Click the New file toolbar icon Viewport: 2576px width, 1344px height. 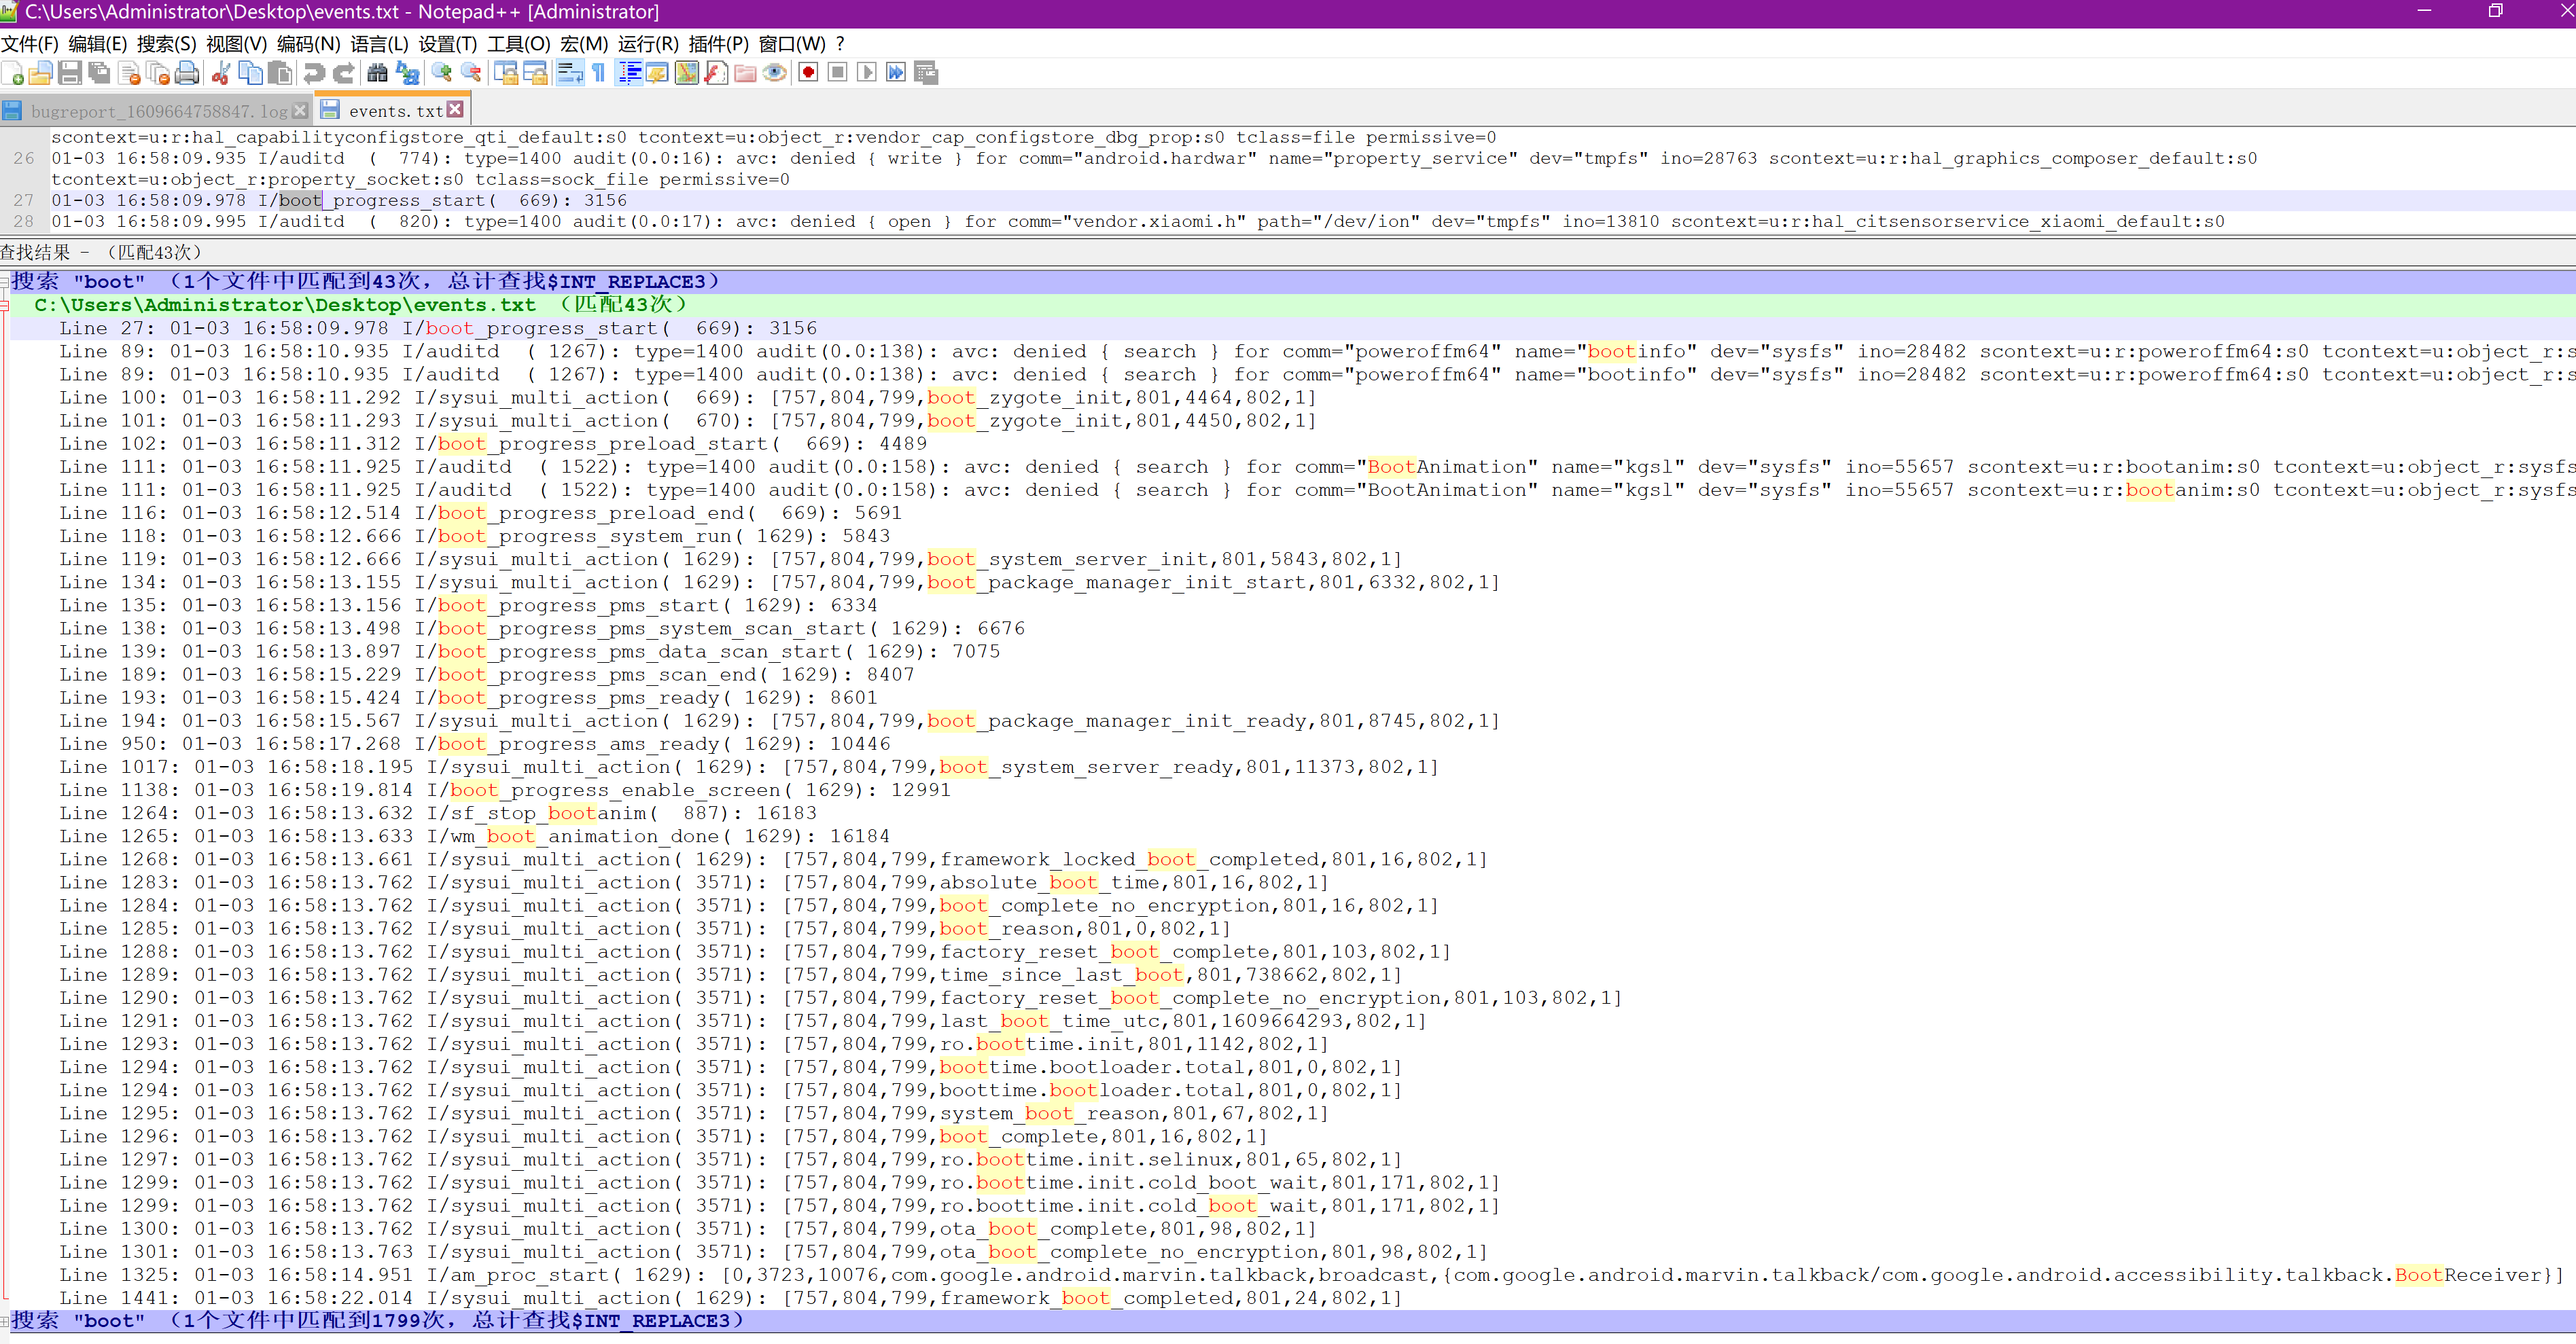point(13,73)
